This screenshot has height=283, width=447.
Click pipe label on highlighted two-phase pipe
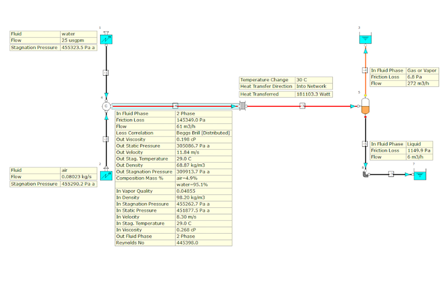click(175, 106)
